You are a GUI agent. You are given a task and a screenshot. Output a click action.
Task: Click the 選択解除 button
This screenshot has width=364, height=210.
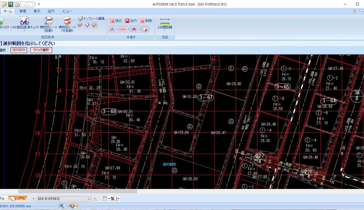19,50
